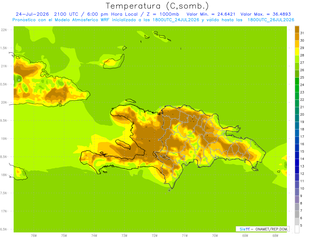Click the "75W" longitude label

[x=64, y=235]
